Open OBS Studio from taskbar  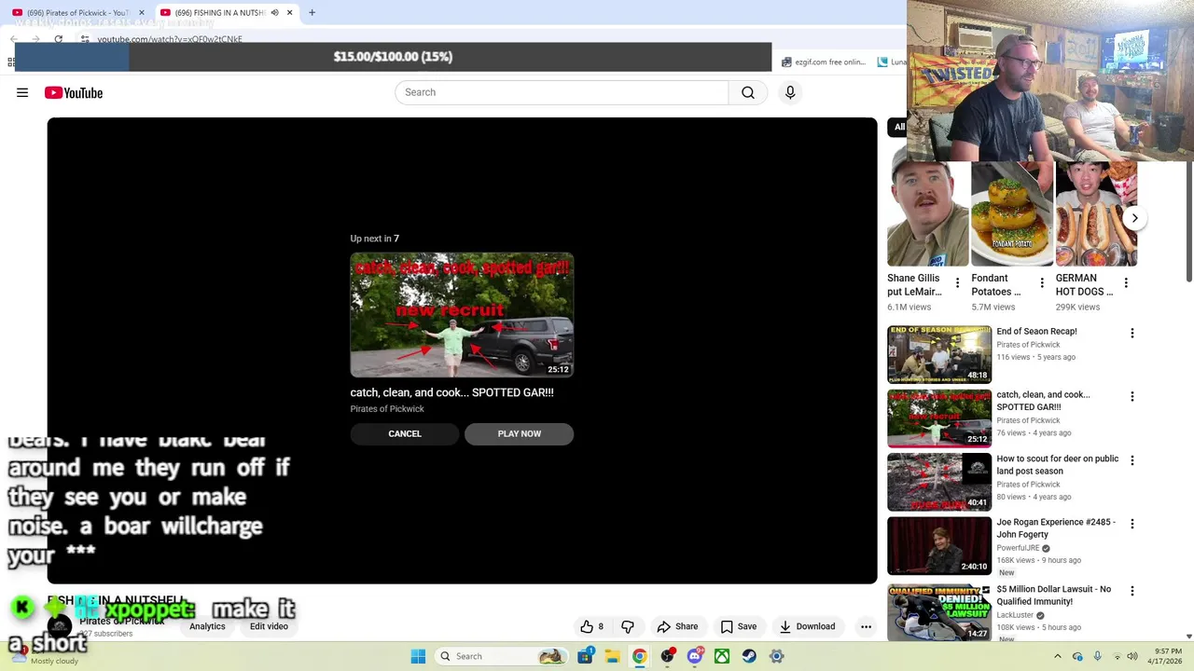667,656
